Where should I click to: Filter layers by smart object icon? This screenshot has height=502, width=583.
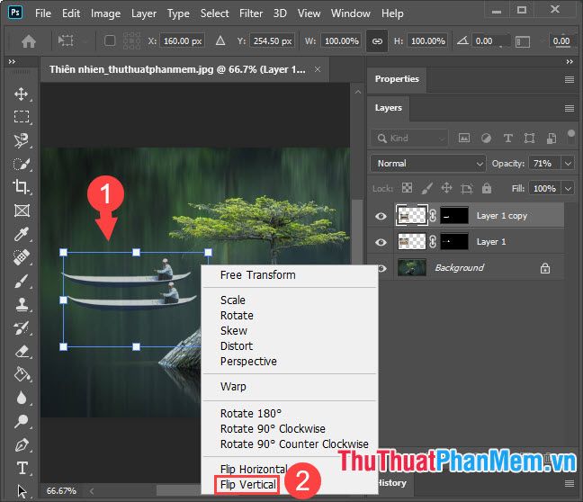(552, 139)
